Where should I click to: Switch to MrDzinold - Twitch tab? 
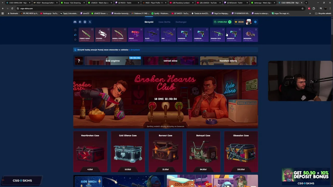coord(235,3)
